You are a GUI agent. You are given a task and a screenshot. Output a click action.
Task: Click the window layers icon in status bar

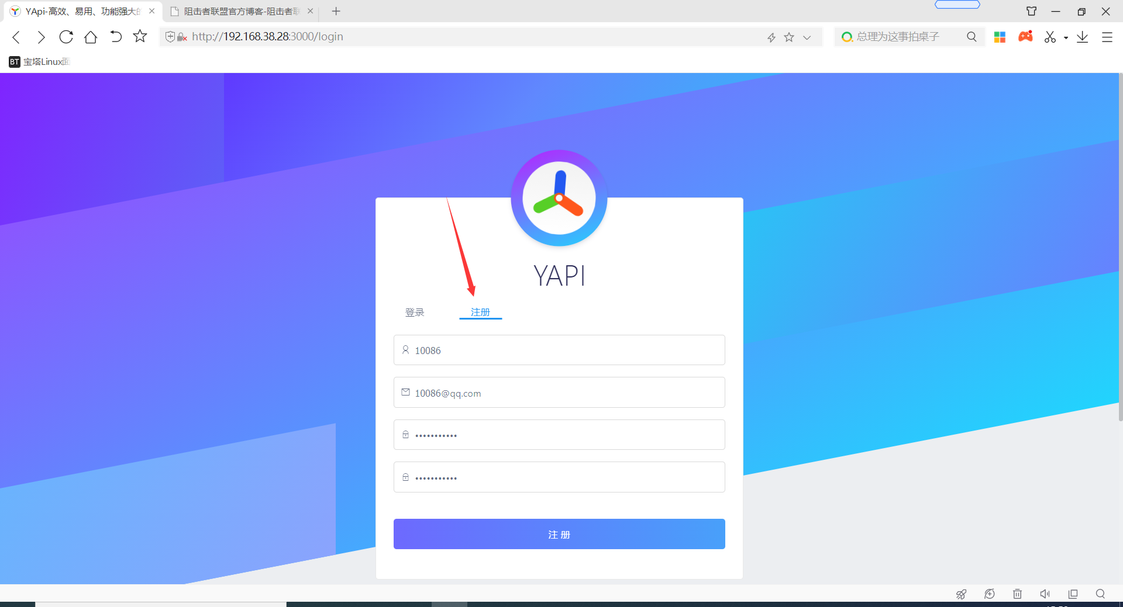pos(1073,594)
